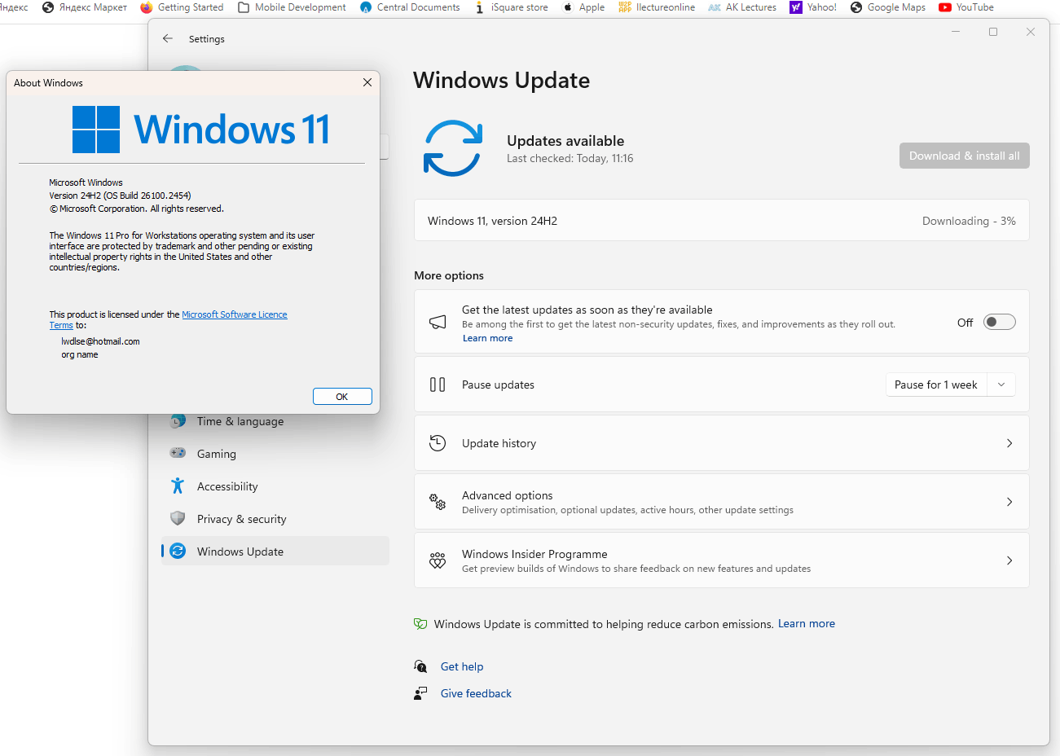The image size is (1060, 756).
Task: Open the Advanced options chevron
Action: pos(1009,502)
